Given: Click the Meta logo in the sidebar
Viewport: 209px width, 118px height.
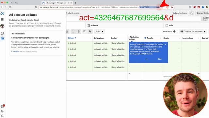Looking at the screenshot, I should point(2,14).
